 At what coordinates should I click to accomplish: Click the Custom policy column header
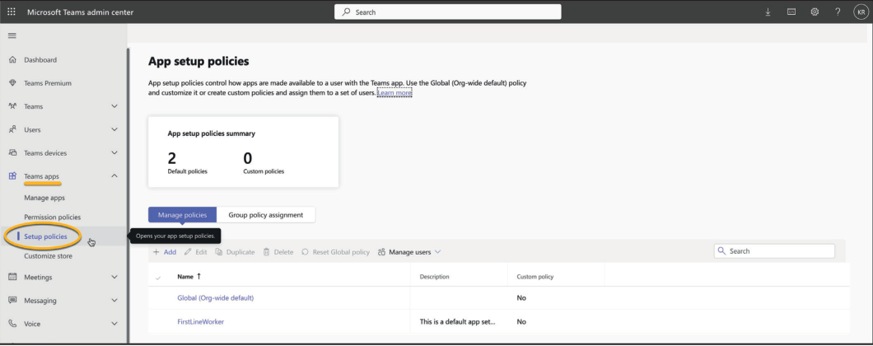click(x=535, y=276)
